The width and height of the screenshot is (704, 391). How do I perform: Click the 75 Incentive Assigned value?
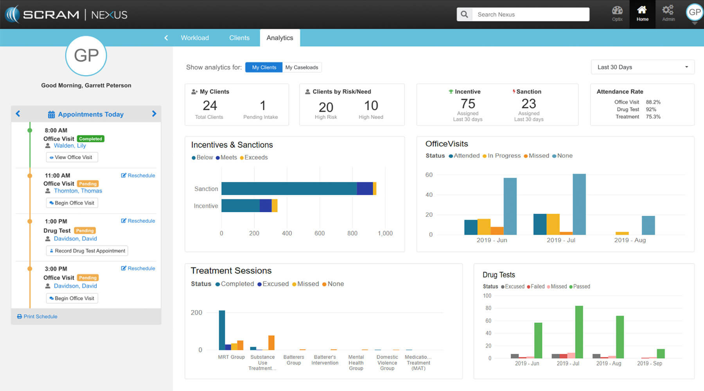click(x=468, y=104)
